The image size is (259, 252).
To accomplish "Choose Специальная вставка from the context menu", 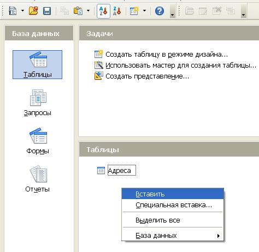I will (x=173, y=205).
